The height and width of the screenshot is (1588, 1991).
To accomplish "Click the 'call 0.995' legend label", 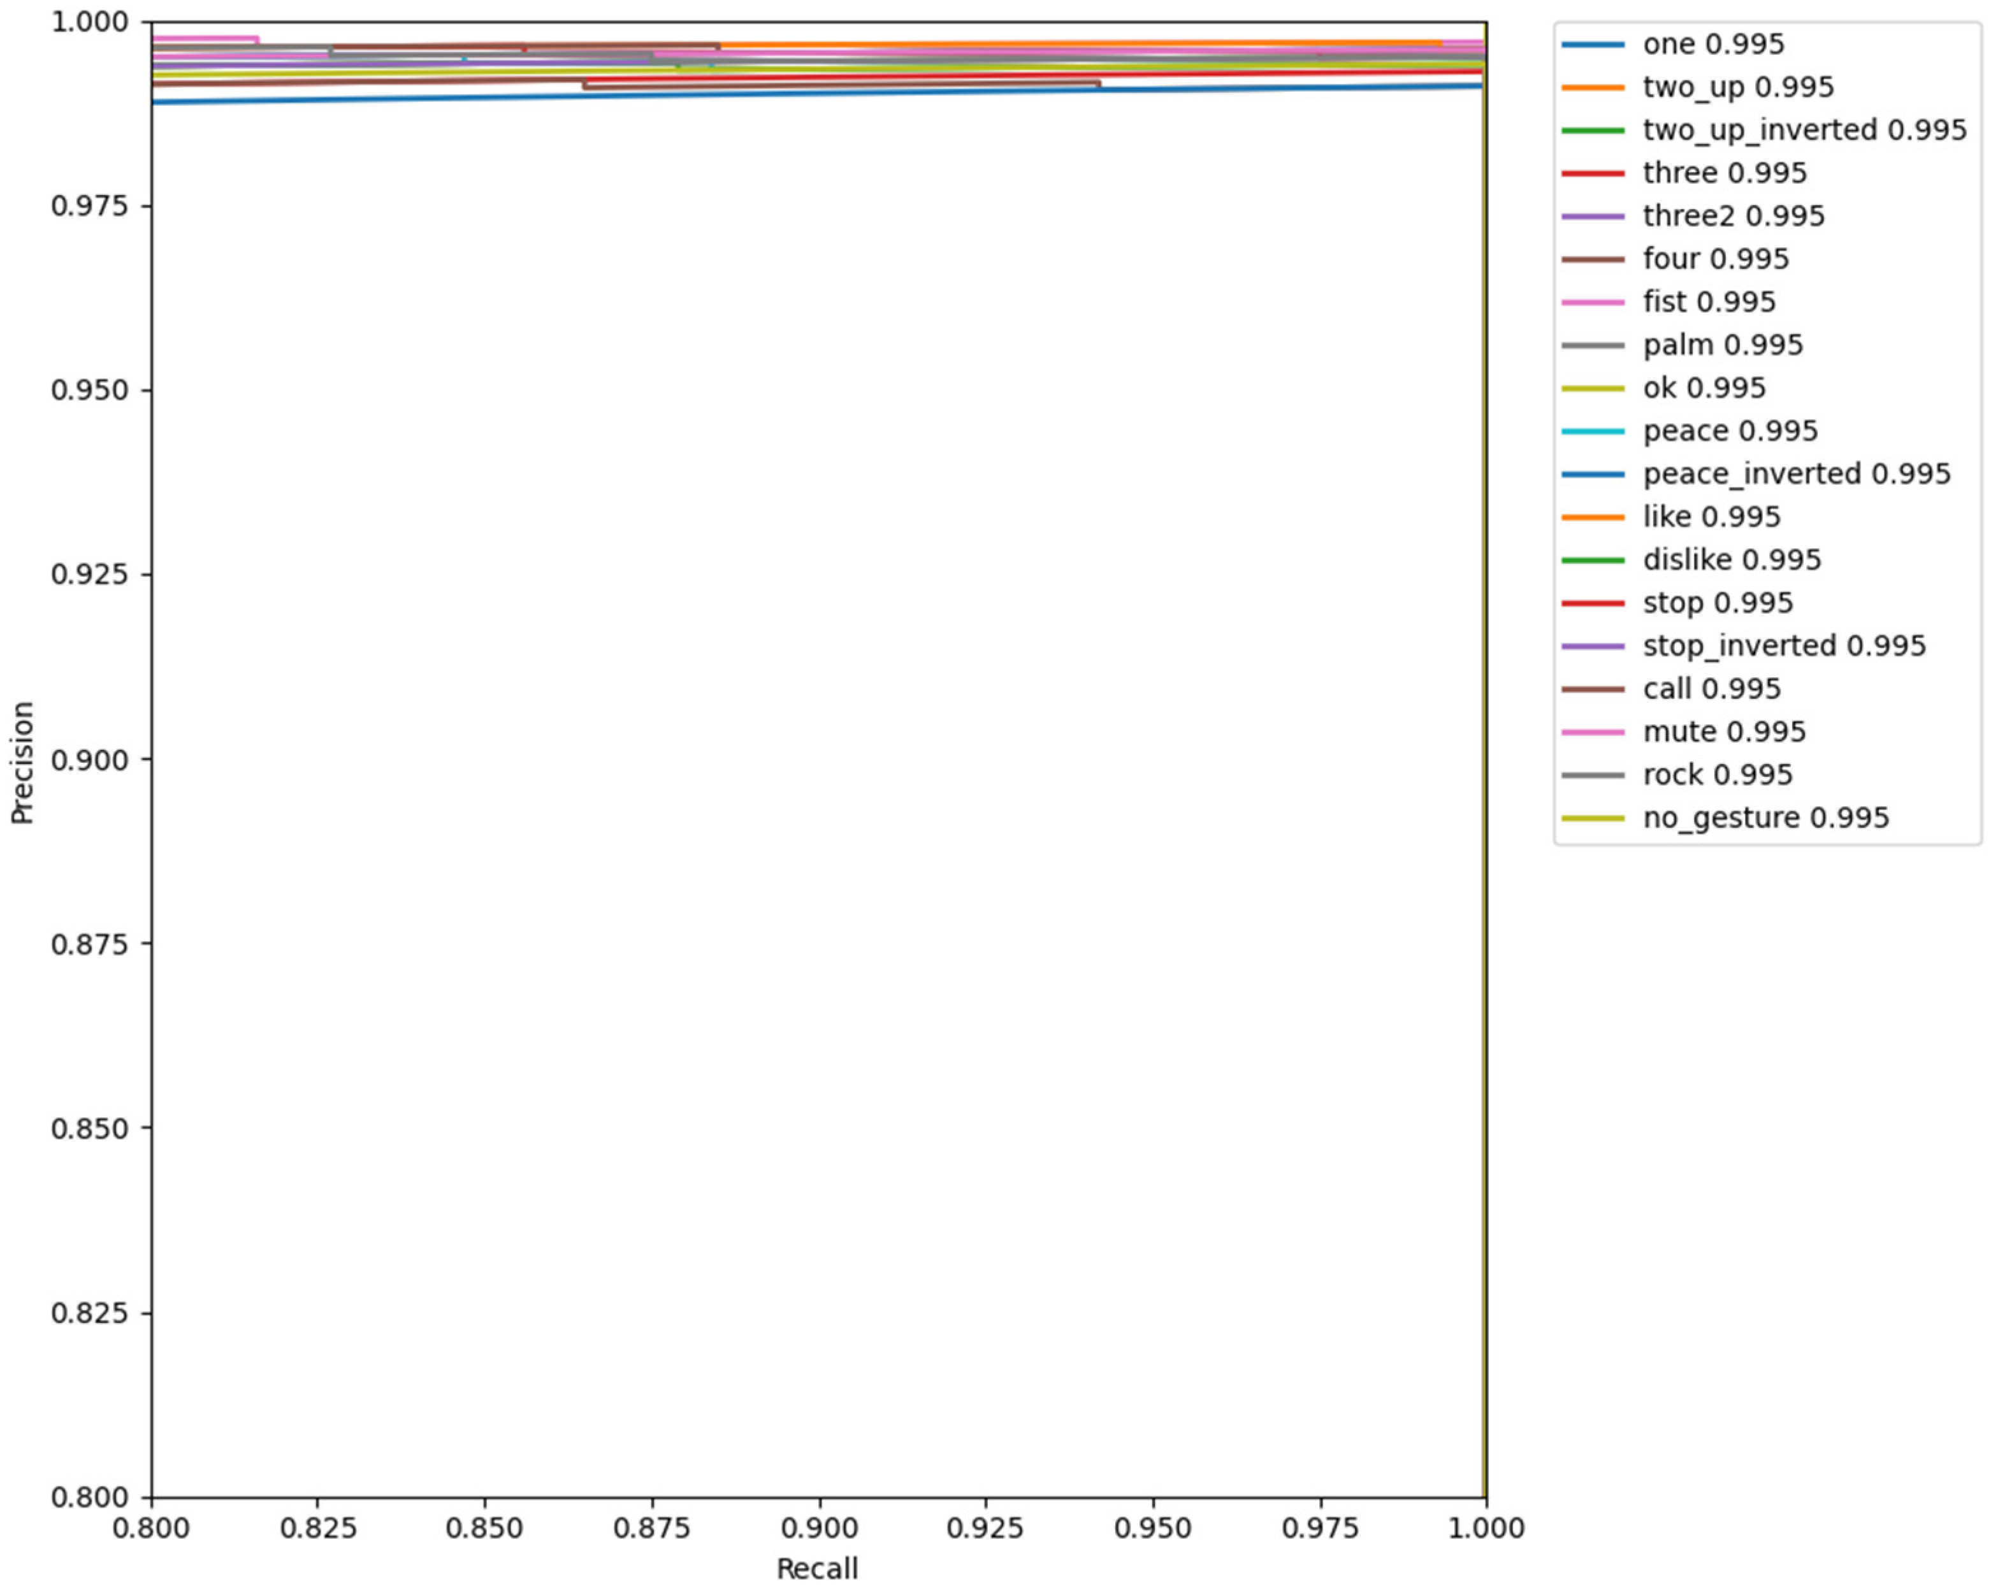I will click(1711, 689).
